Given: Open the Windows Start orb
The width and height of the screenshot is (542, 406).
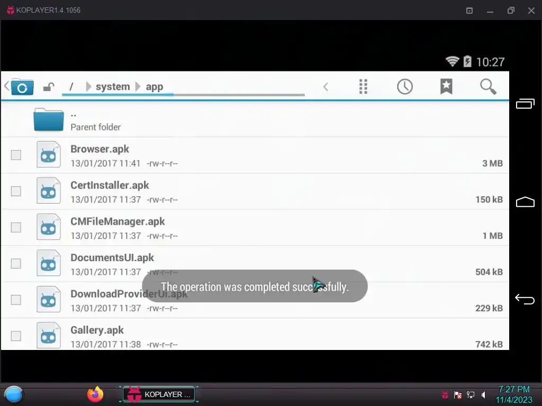Looking at the screenshot, I should click(13, 394).
